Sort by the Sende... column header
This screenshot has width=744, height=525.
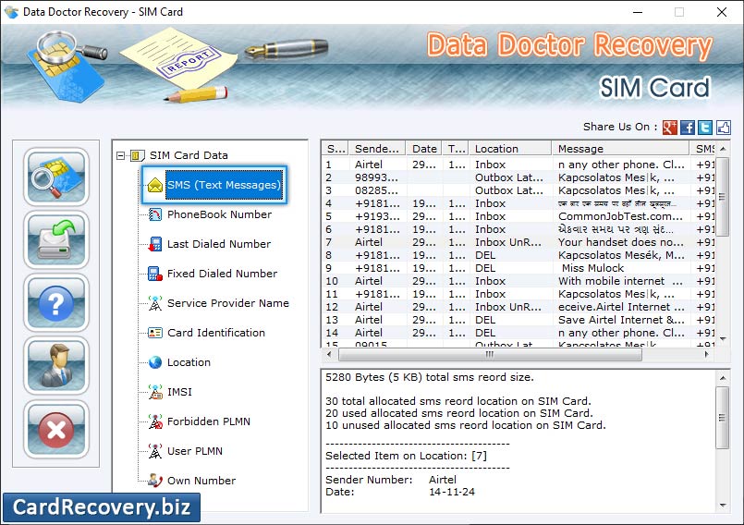pyautogui.click(x=377, y=149)
